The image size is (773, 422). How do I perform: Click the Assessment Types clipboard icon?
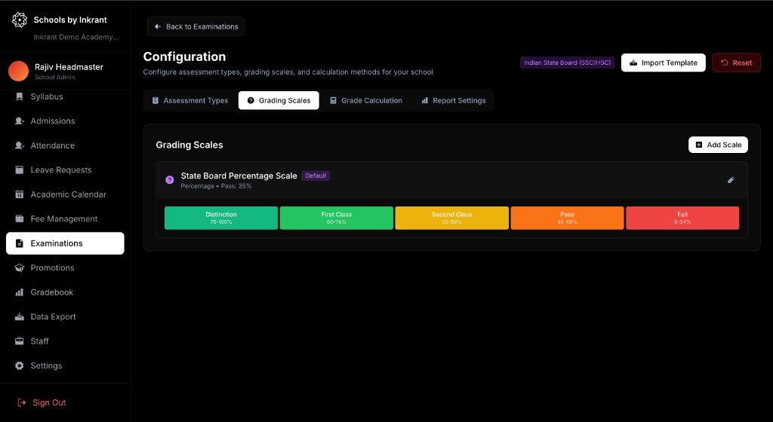click(x=156, y=100)
